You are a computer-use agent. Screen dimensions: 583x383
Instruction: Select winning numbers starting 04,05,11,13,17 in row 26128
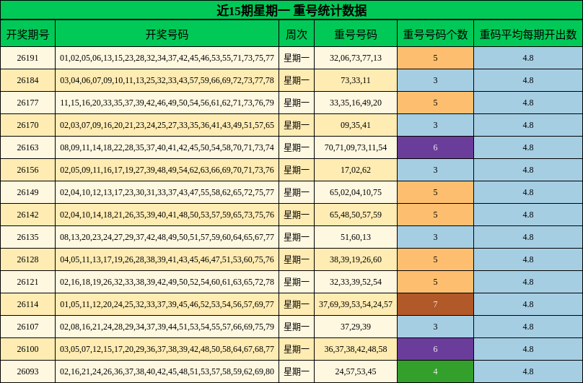[x=167, y=259]
